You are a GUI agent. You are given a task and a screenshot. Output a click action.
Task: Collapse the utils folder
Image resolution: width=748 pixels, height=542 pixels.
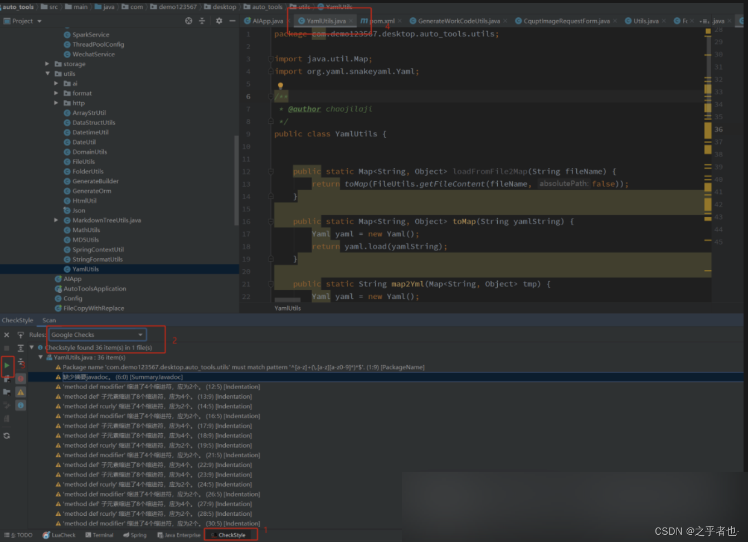click(47, 74)
